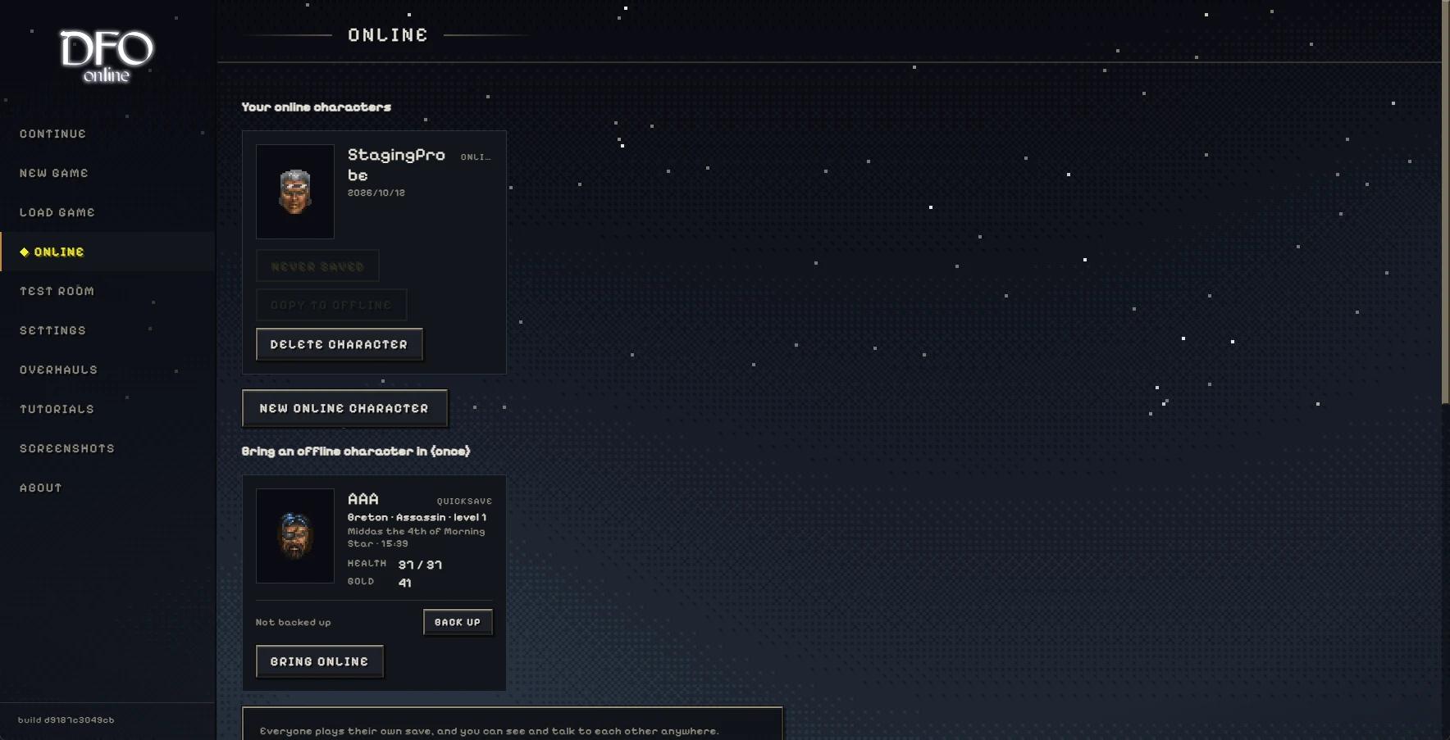Open the Settings page
This screenshot has width=1450, height=740.
click(52, 330)
